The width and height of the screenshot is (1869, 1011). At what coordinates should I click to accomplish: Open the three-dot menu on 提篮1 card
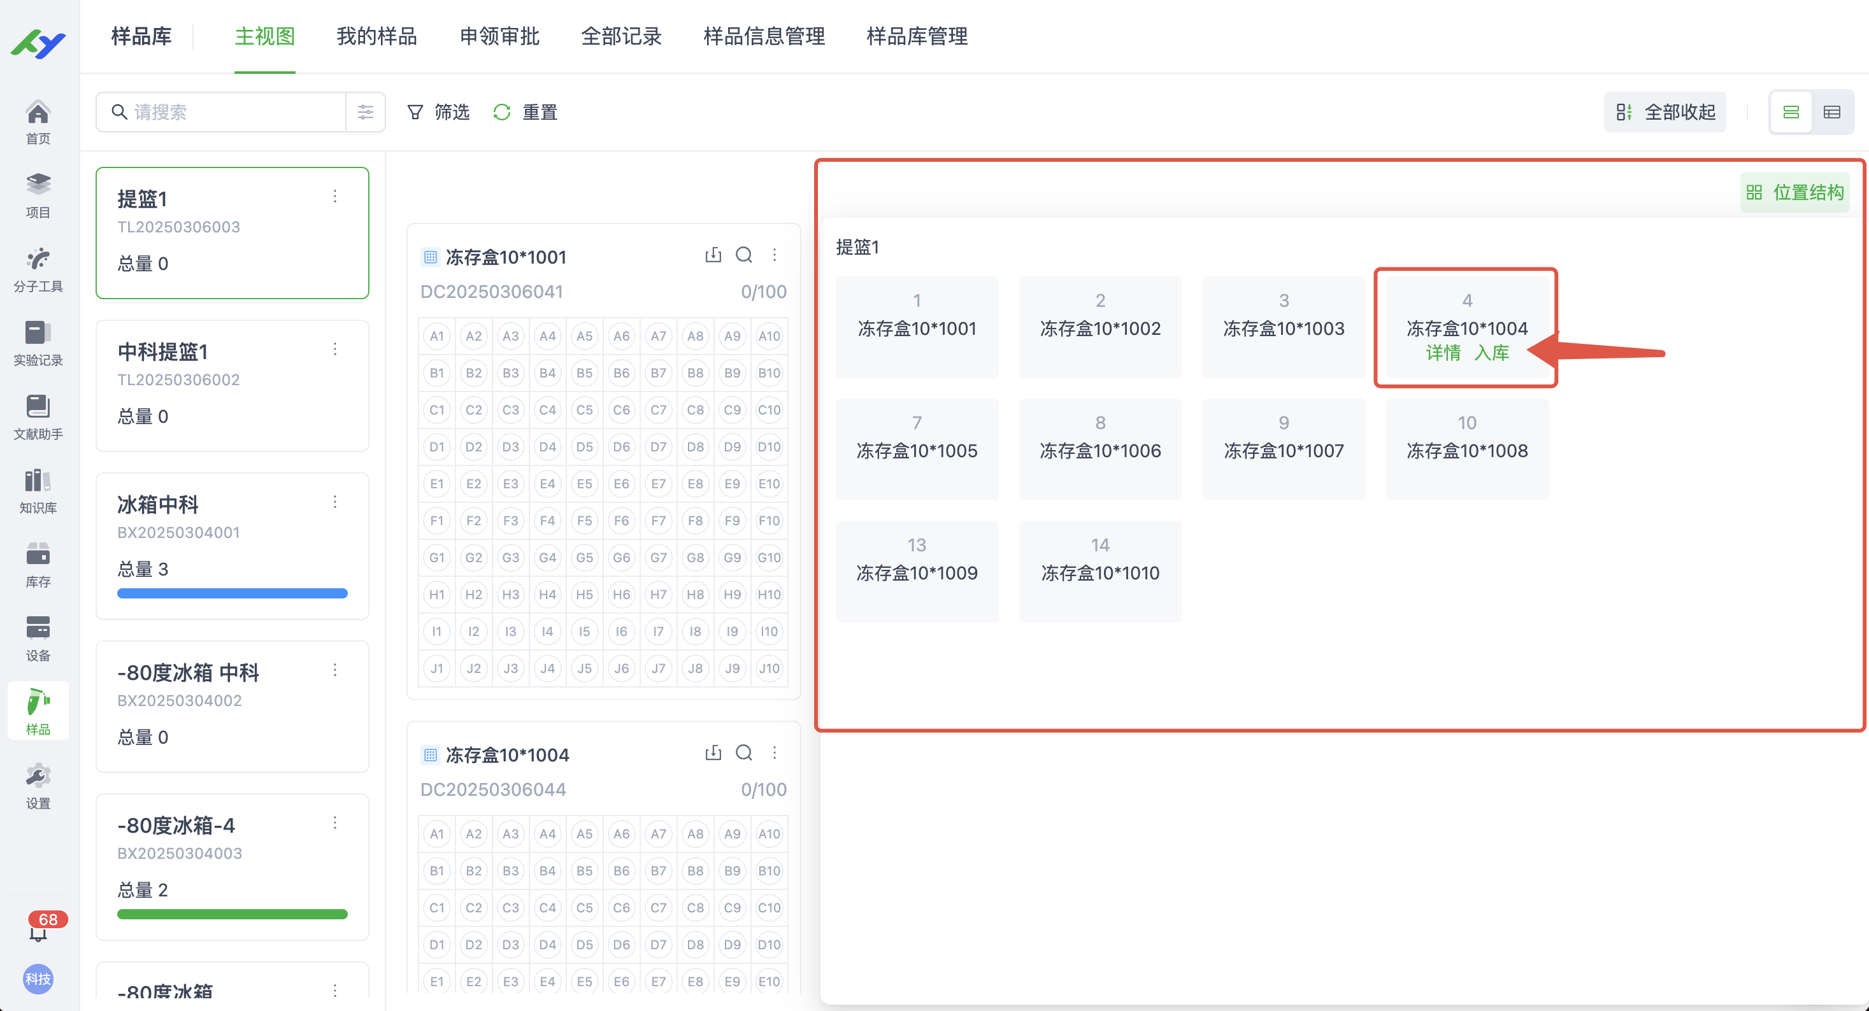coord(334,196)
